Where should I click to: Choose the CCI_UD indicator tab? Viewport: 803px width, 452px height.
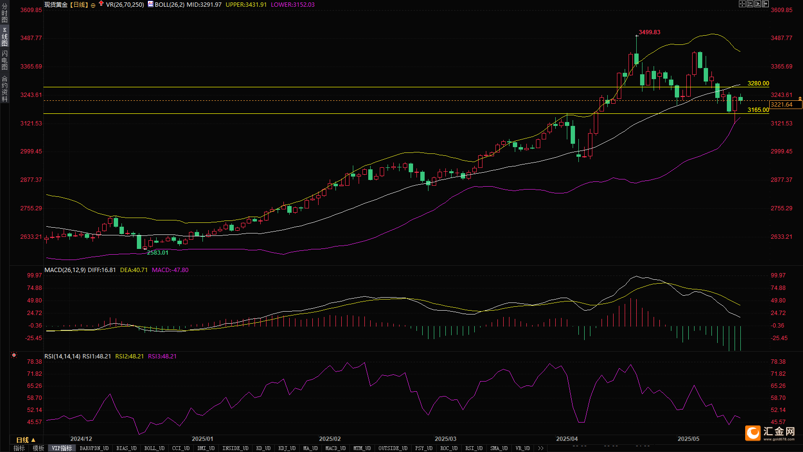pos(181,448)
